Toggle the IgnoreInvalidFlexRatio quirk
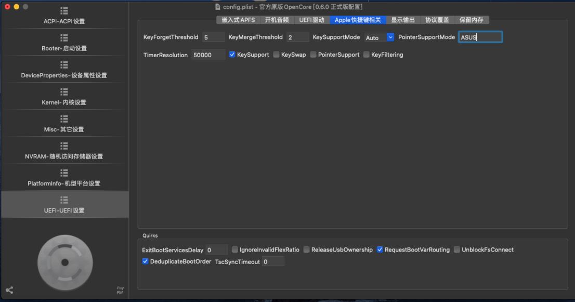This screenshot has width=575, height=302. pyautogui.click(x=234, y=250)
